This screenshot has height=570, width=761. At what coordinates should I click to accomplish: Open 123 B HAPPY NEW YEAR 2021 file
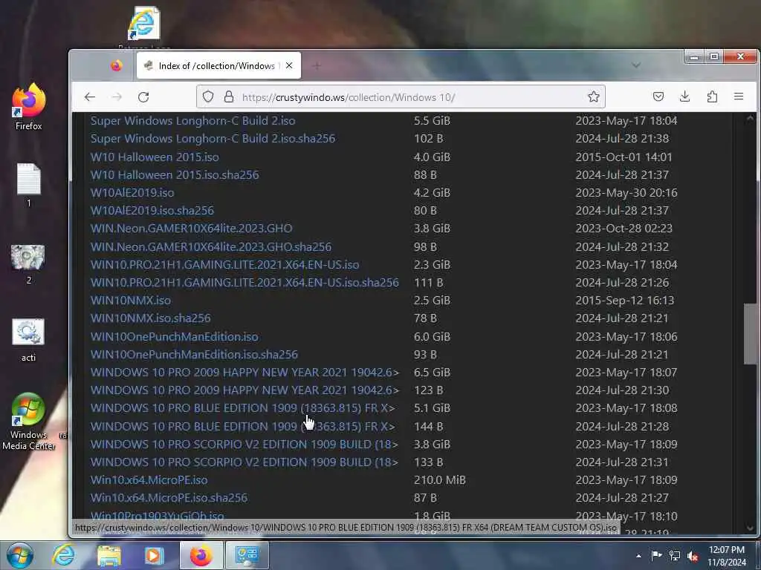(245, 390)
